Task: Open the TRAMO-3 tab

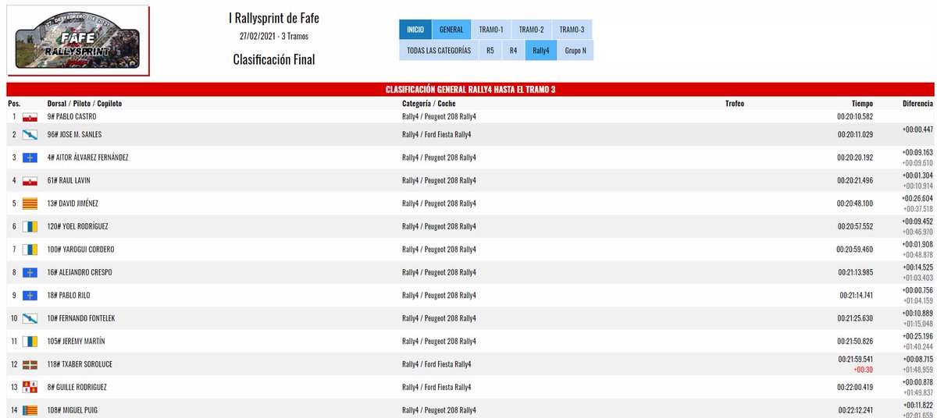Action: point(572,30)
